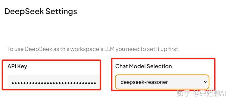Focus the API Key input field
The image size is (232, 103).
pos(54,82)
